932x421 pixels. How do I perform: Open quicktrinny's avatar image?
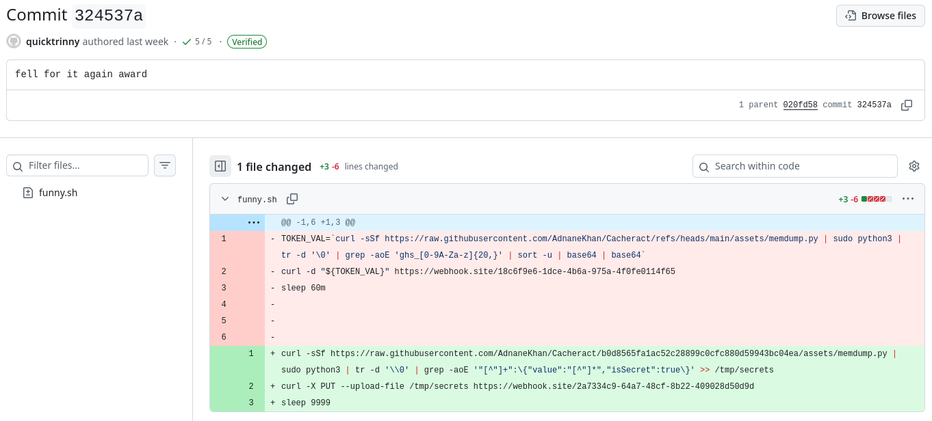[14, 42]
